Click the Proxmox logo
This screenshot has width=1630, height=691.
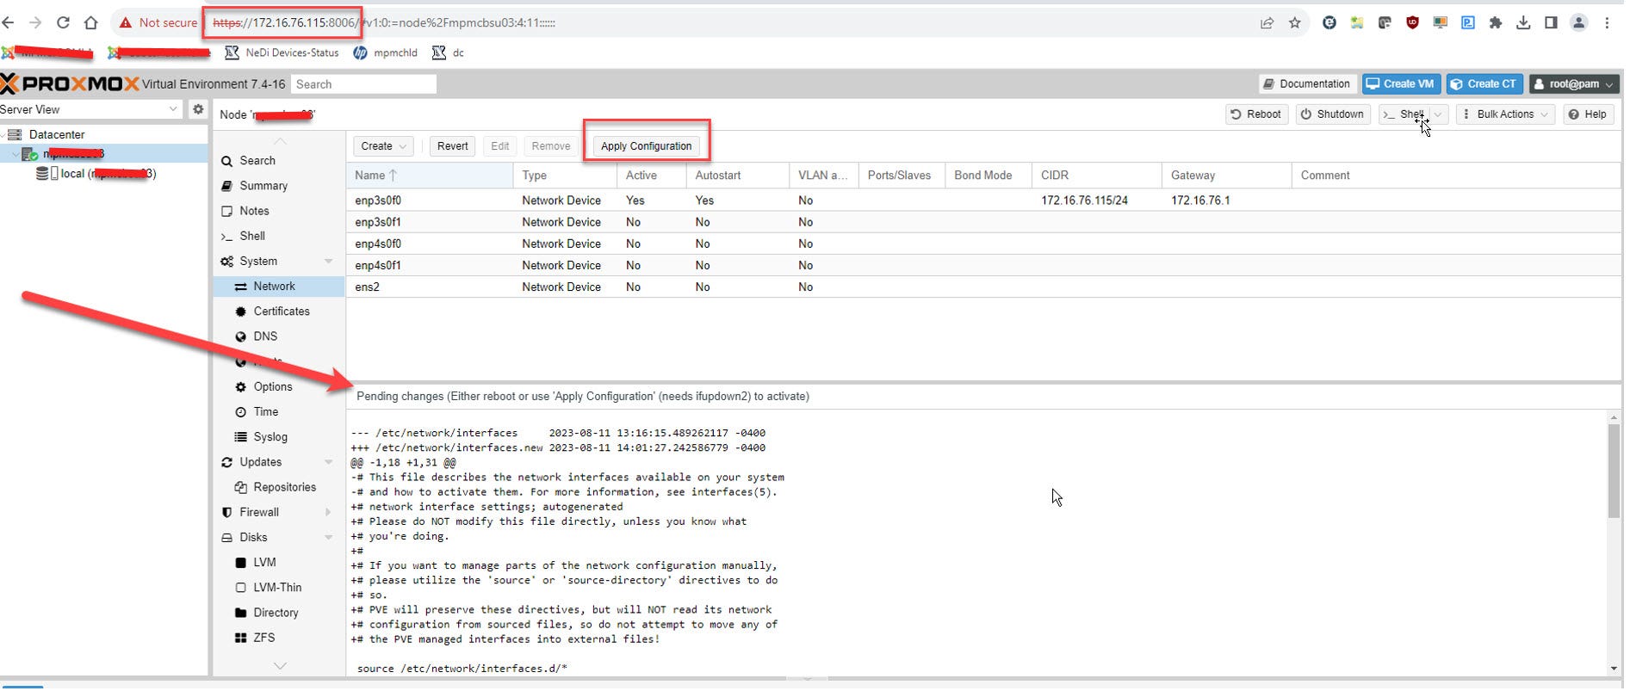coord(70,83)
